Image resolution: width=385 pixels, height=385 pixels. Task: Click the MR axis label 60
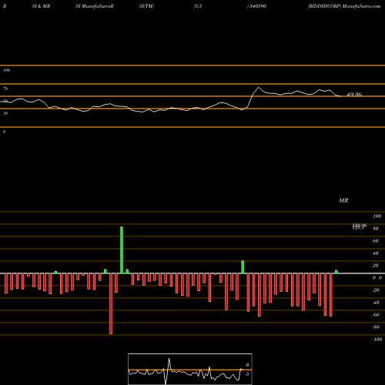(376, 241)
